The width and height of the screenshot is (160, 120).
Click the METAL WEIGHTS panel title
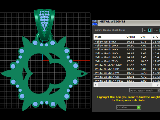click(112, 22)
